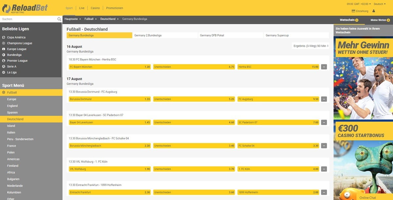The image size is (393, 200).
Task: Bet on SC Paderborn 07 at 7.00
Action: coord(278,122)
